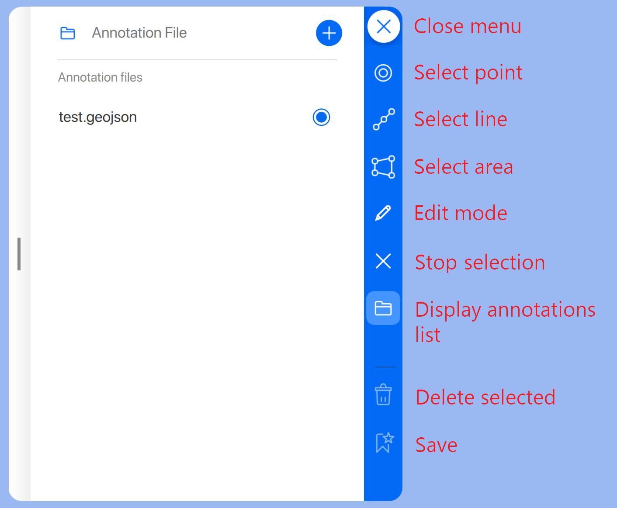The width and height of the screenshot is (617, 508).
Task: Grab the gray panel handle on left edge
Action: pos(19,254)
